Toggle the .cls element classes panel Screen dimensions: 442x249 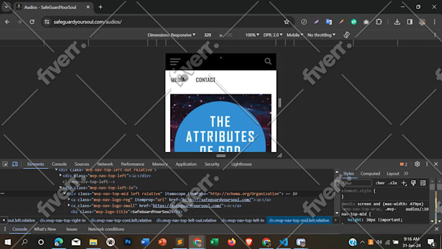[393, 183]
